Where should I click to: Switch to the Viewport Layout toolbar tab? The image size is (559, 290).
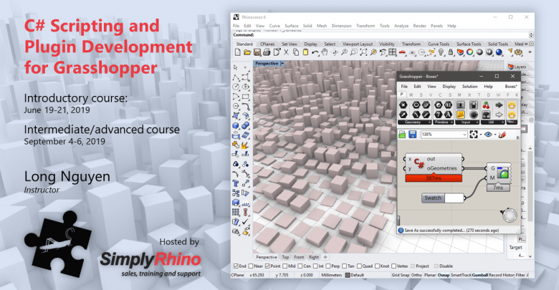pos(358,44)
